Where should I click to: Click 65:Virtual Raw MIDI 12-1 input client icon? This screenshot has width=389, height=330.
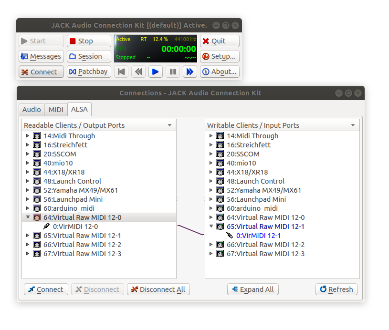pyautogui.click(x=220, y=227)
